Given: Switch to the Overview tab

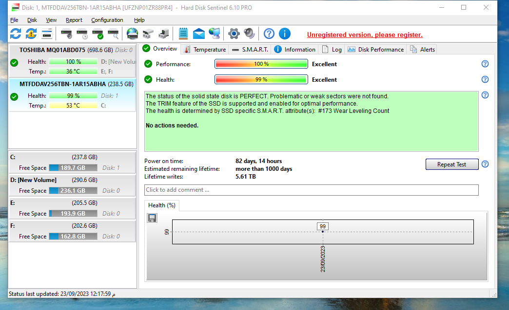Looking at the screenshot, I should click(160, 49).
